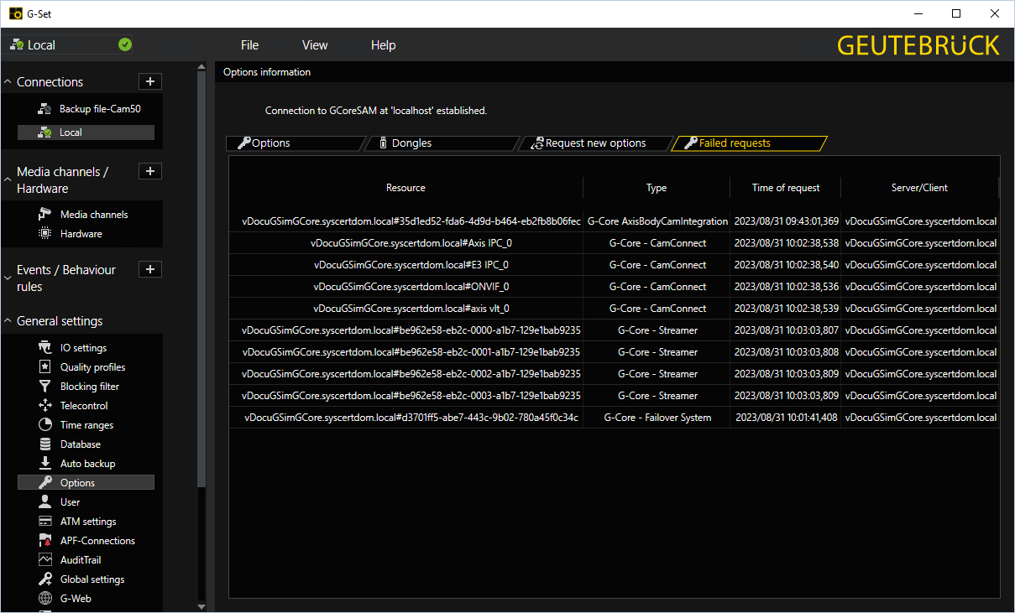The image size is (1015, 613).
Task: Click the Media channels camera icon
Action: [x=45, y=214]
